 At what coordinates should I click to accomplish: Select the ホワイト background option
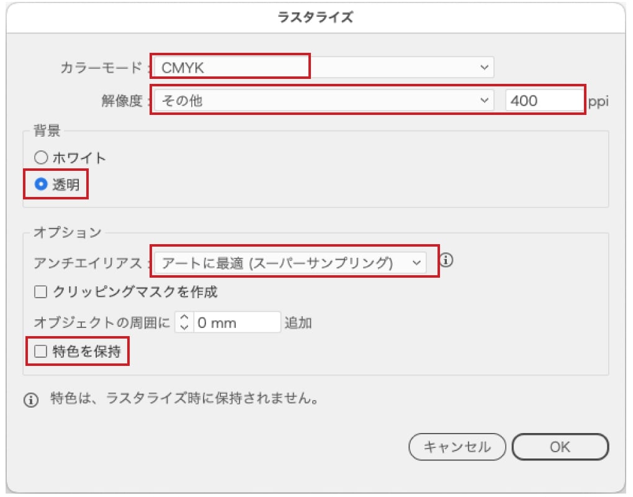[x=41, y=158]
